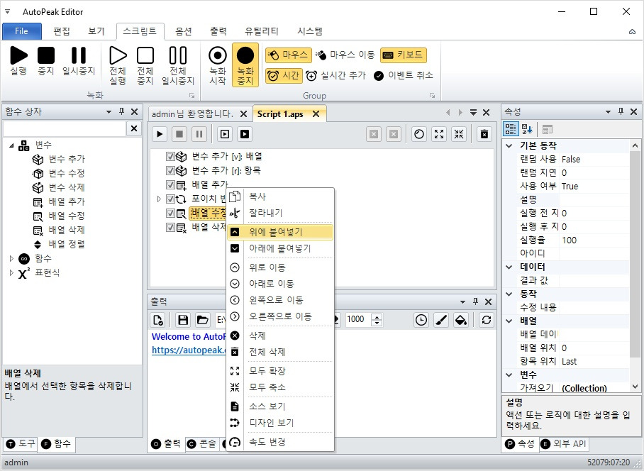
Task: Switch to admin님 환영합니다 document tab
Action: [x=192, y=113]
